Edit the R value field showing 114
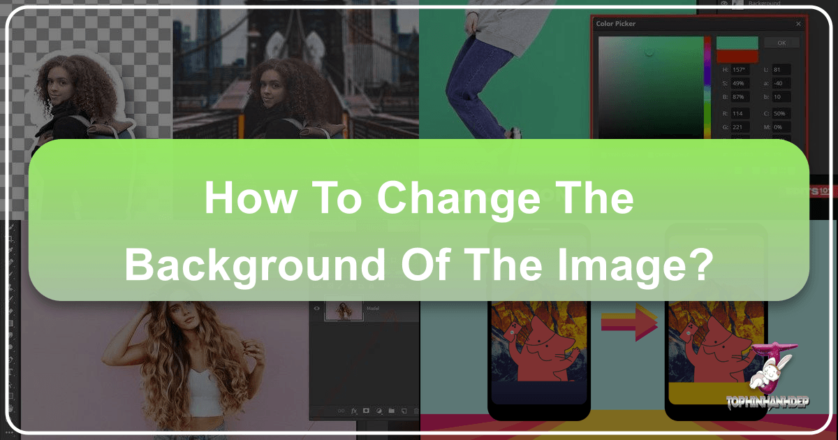 click(x=740, y=113)
